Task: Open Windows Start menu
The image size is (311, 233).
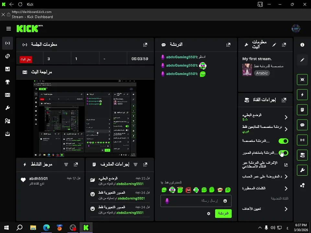Action: 6,227
